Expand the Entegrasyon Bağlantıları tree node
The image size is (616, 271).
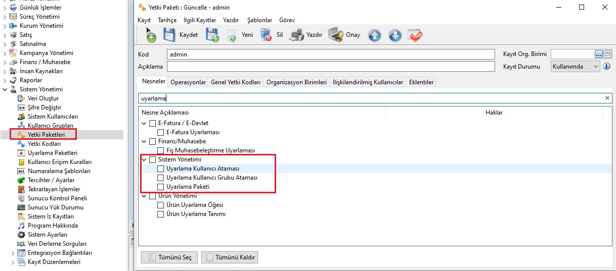point(13,253)
